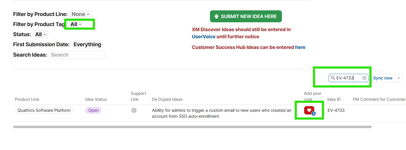Click the PM Comment for Customers column header
The image size is (406, 150).
[379, 99]
